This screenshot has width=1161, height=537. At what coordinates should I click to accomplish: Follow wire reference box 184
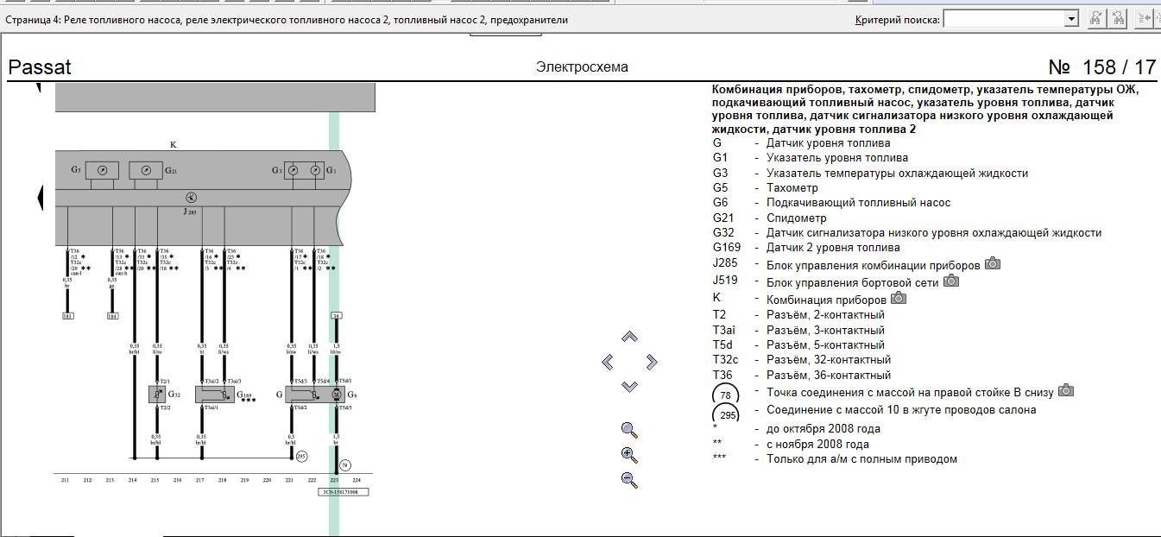pyautogui.click(x=111, y=317)
